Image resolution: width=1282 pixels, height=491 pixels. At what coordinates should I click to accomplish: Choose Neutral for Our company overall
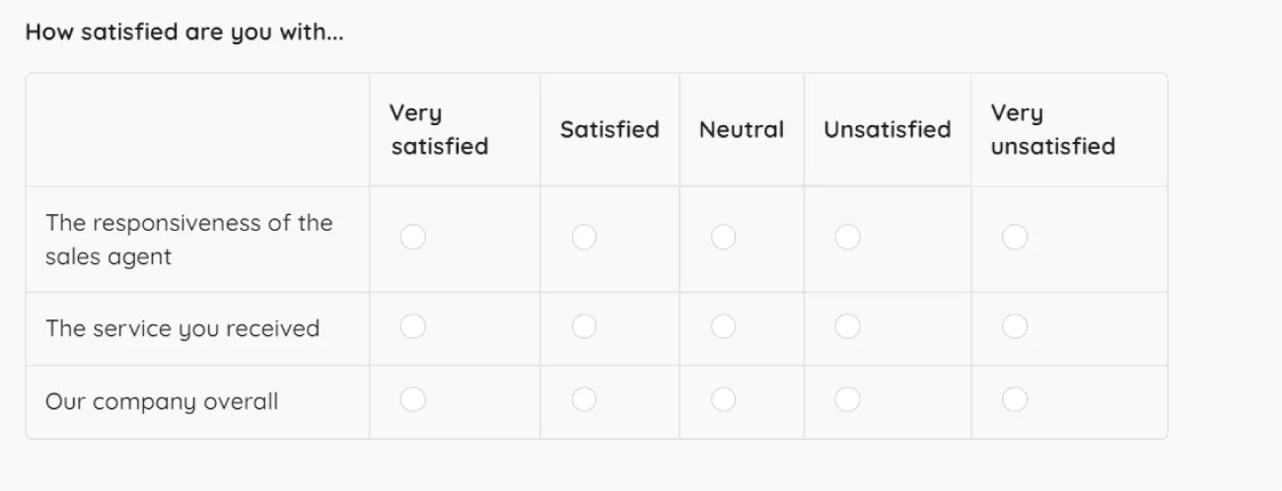tap(723, 399)
